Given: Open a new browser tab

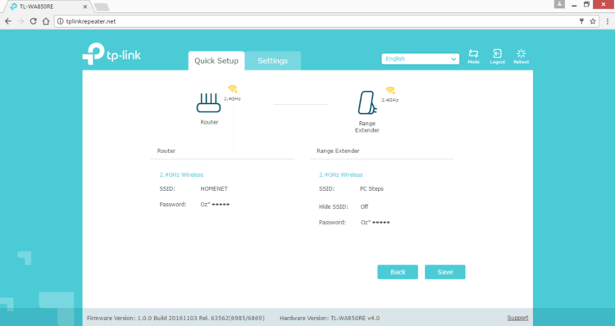Looking at the screenshot, I should click(102, 7).
